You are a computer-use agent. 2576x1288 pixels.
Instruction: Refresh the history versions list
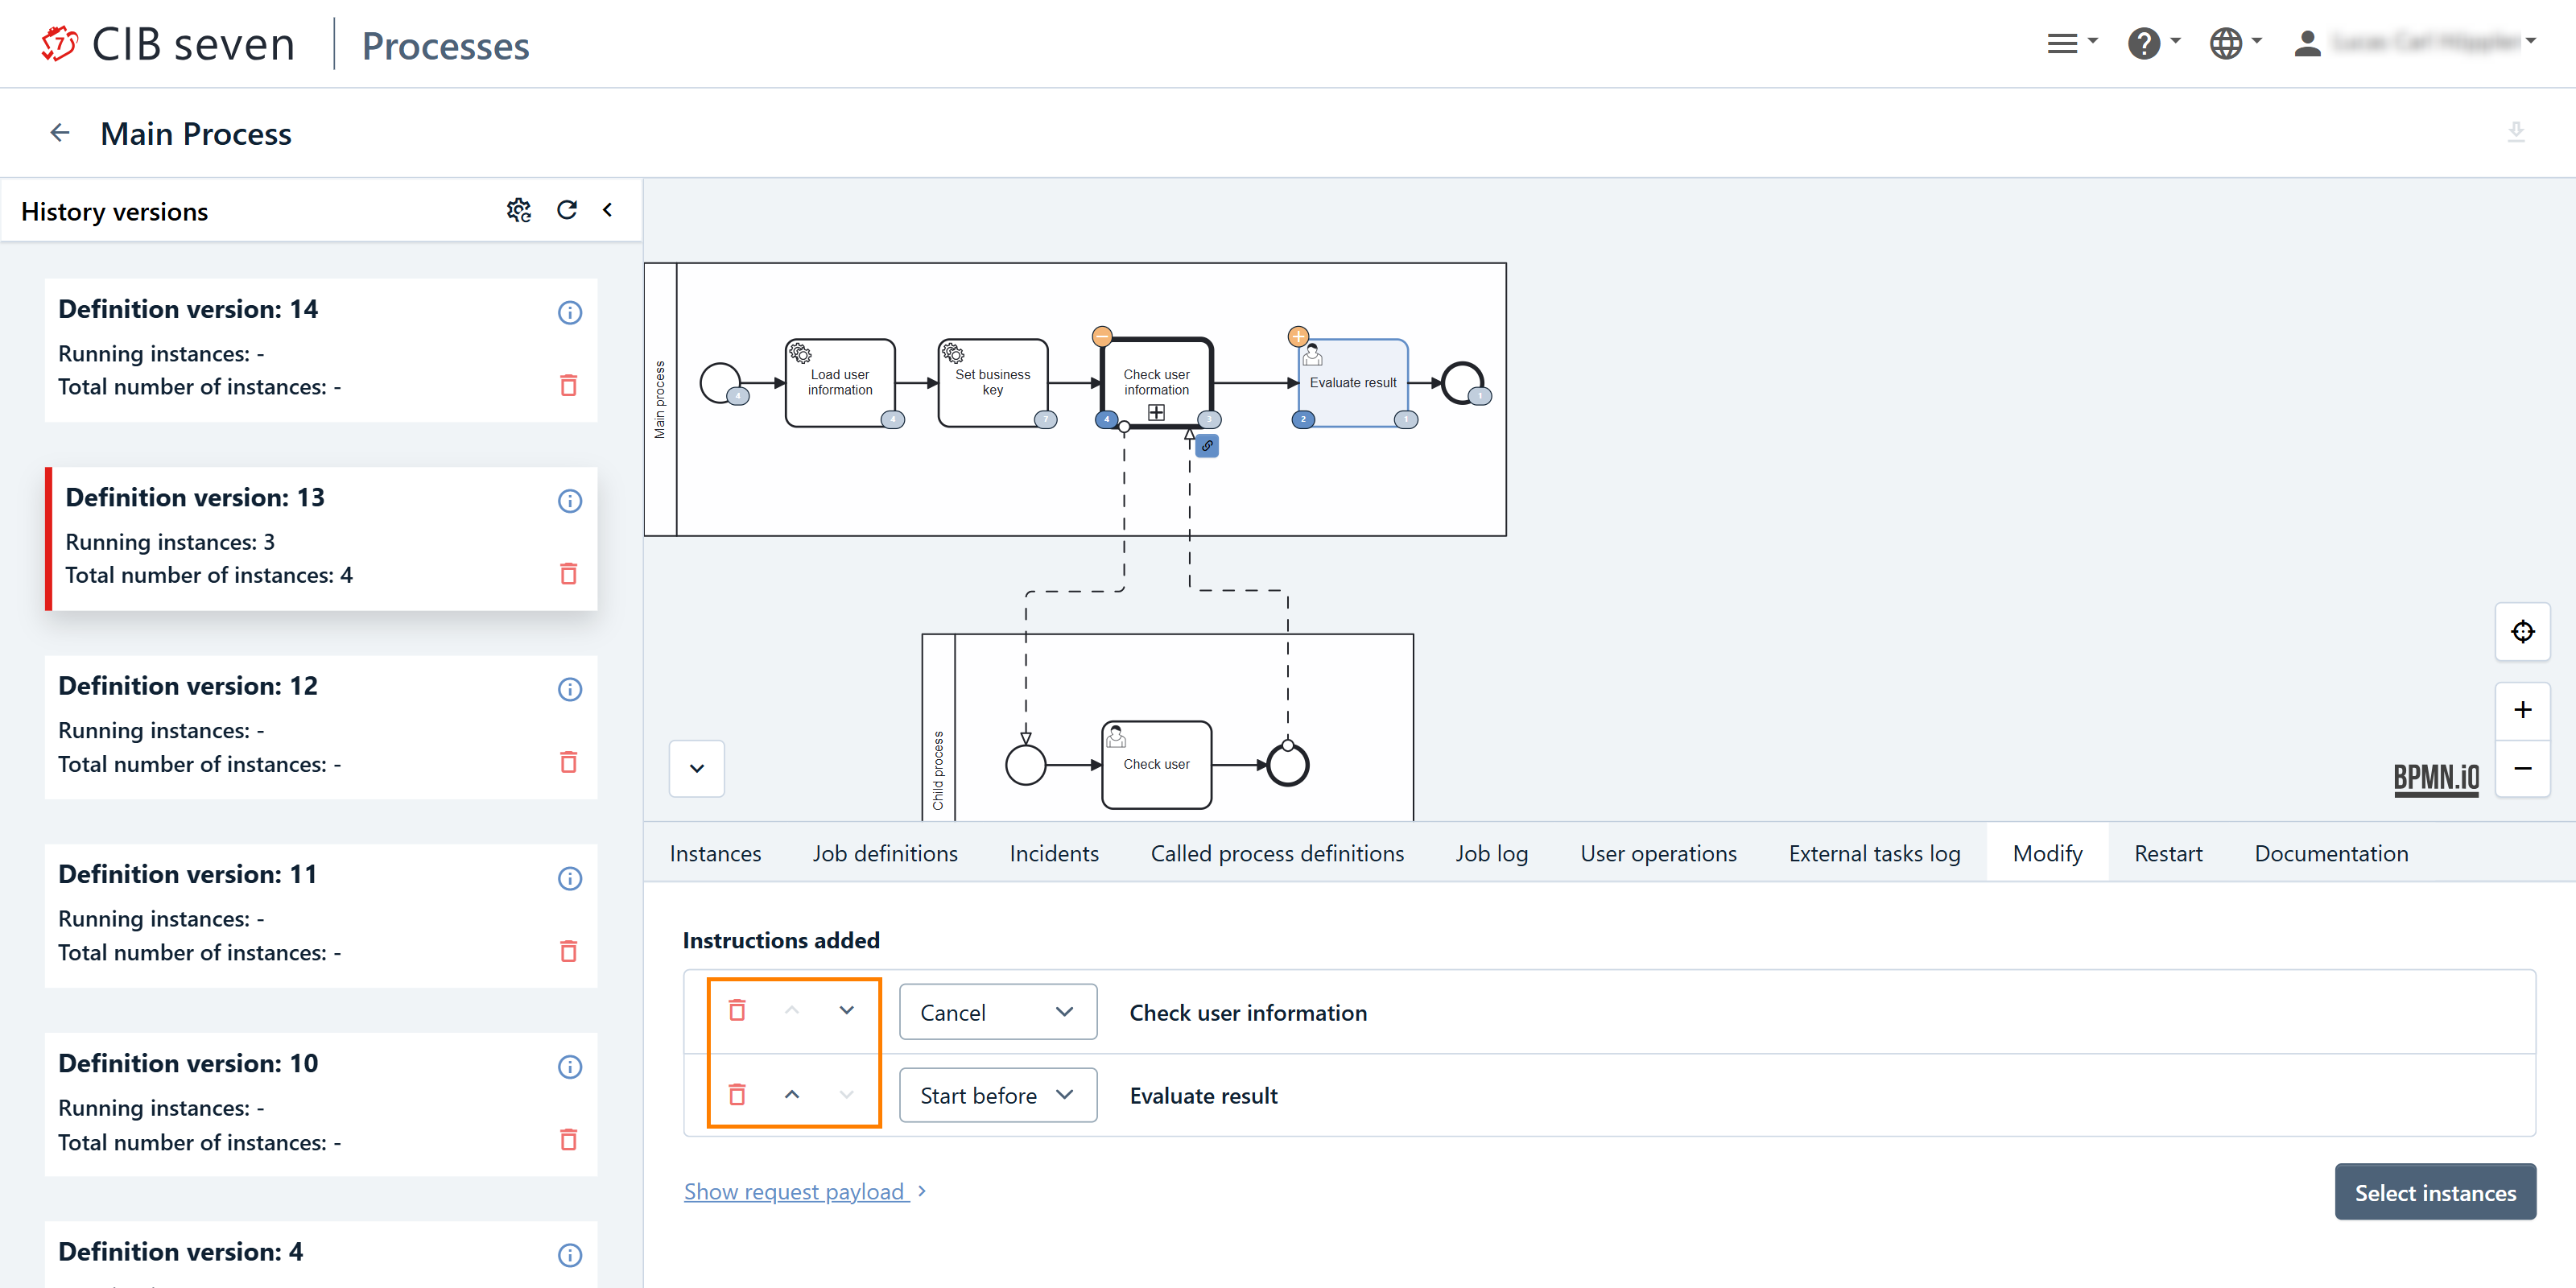[567, 210]
